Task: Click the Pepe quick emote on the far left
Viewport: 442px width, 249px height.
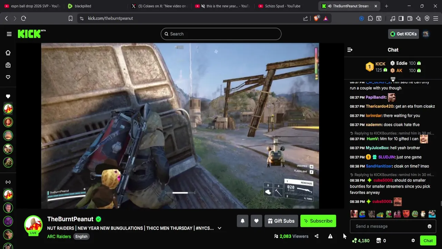Action: (362, 214)
